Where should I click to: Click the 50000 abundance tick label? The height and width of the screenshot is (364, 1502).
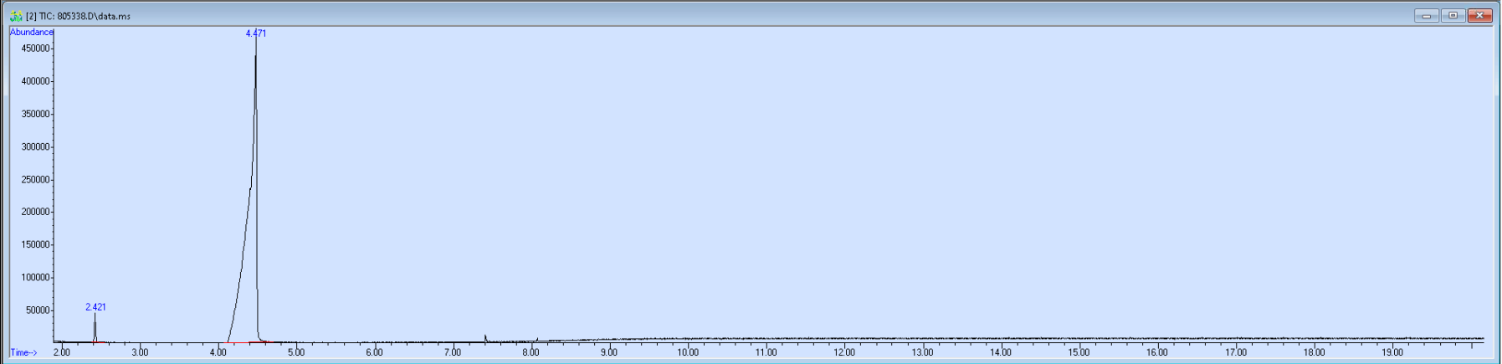38,310
